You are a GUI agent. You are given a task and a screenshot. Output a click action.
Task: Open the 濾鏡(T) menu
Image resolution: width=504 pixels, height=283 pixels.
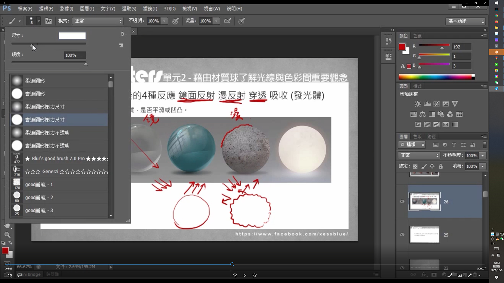click(150, 9)
